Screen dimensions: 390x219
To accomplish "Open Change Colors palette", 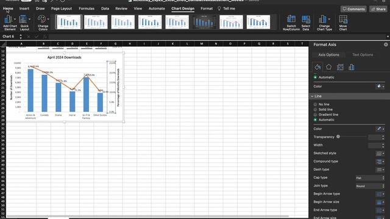I will coord(43,23).
